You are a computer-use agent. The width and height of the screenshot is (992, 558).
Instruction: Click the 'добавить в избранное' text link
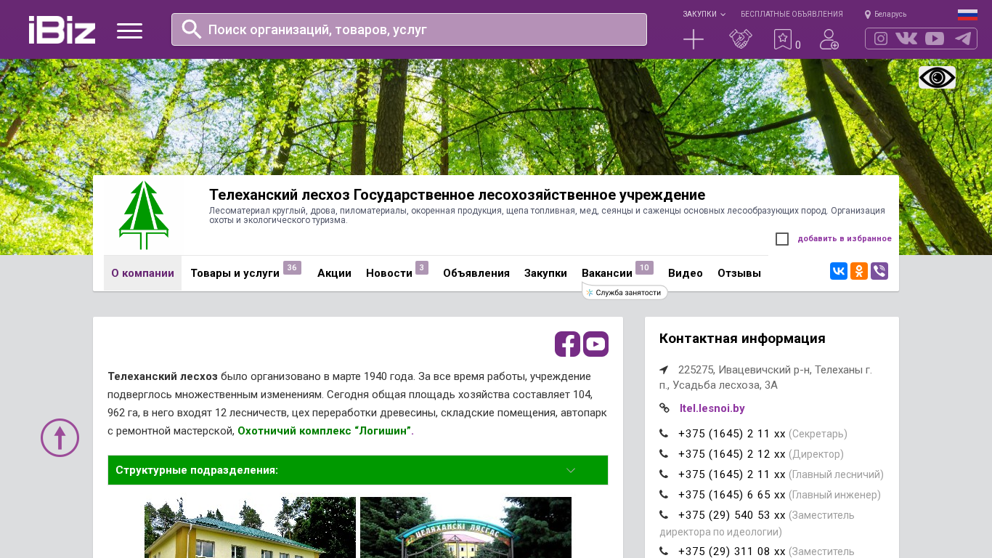(845, 239)
